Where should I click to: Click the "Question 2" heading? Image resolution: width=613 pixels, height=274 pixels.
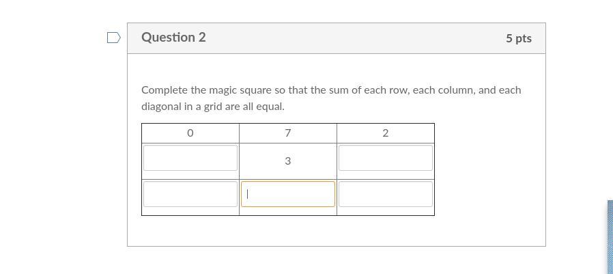tap(173, 38)
